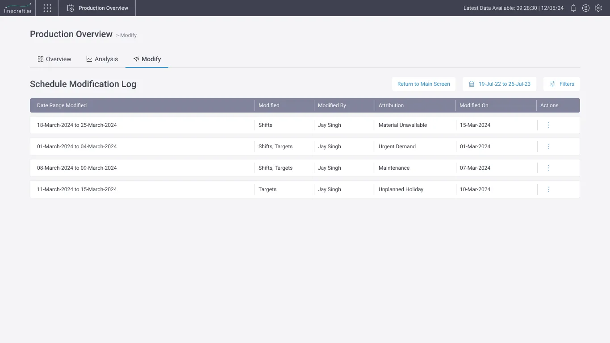This screenshot has height=343, width=610.
Task: Click the linecraft.ai logo
Action: coord(18,8)
